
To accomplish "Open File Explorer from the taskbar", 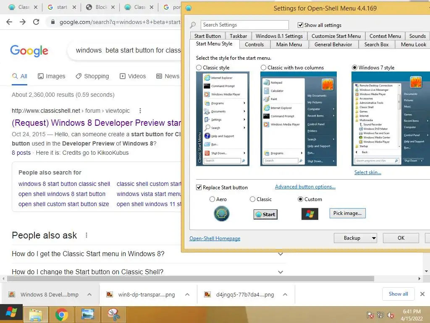I will [x=36, y=315].
